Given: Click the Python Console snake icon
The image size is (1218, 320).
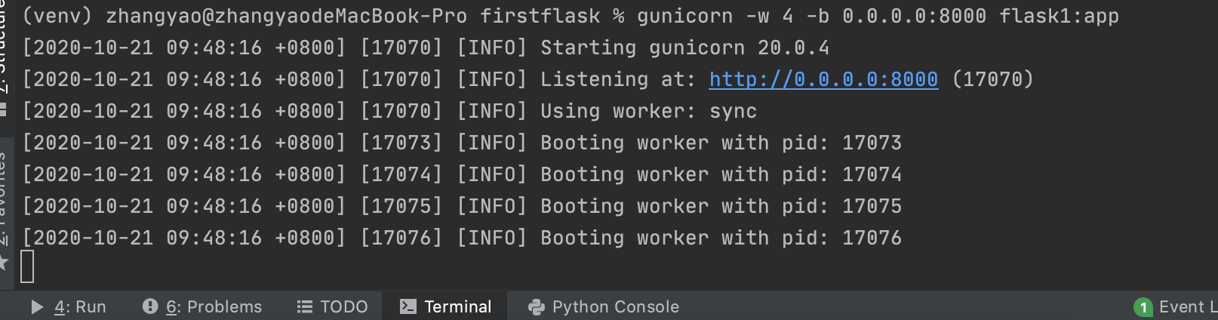Looking at the screenshot, I should tap(537, 306).
